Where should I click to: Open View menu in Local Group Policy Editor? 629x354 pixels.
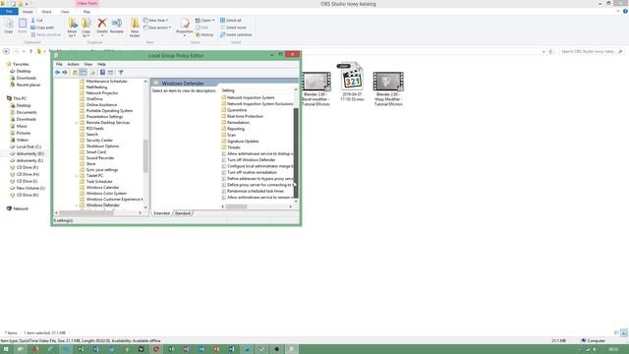click(87, 64)
